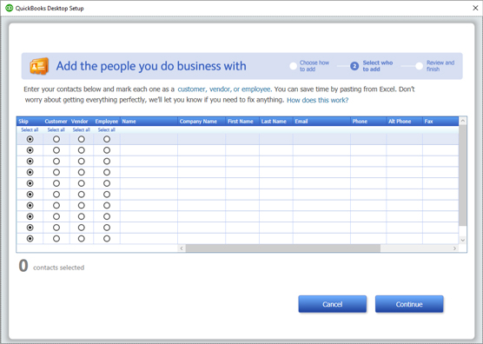Select the Employee radio in the first row
The width and height of the screenshot is (483, 344).
click(107, 139)
